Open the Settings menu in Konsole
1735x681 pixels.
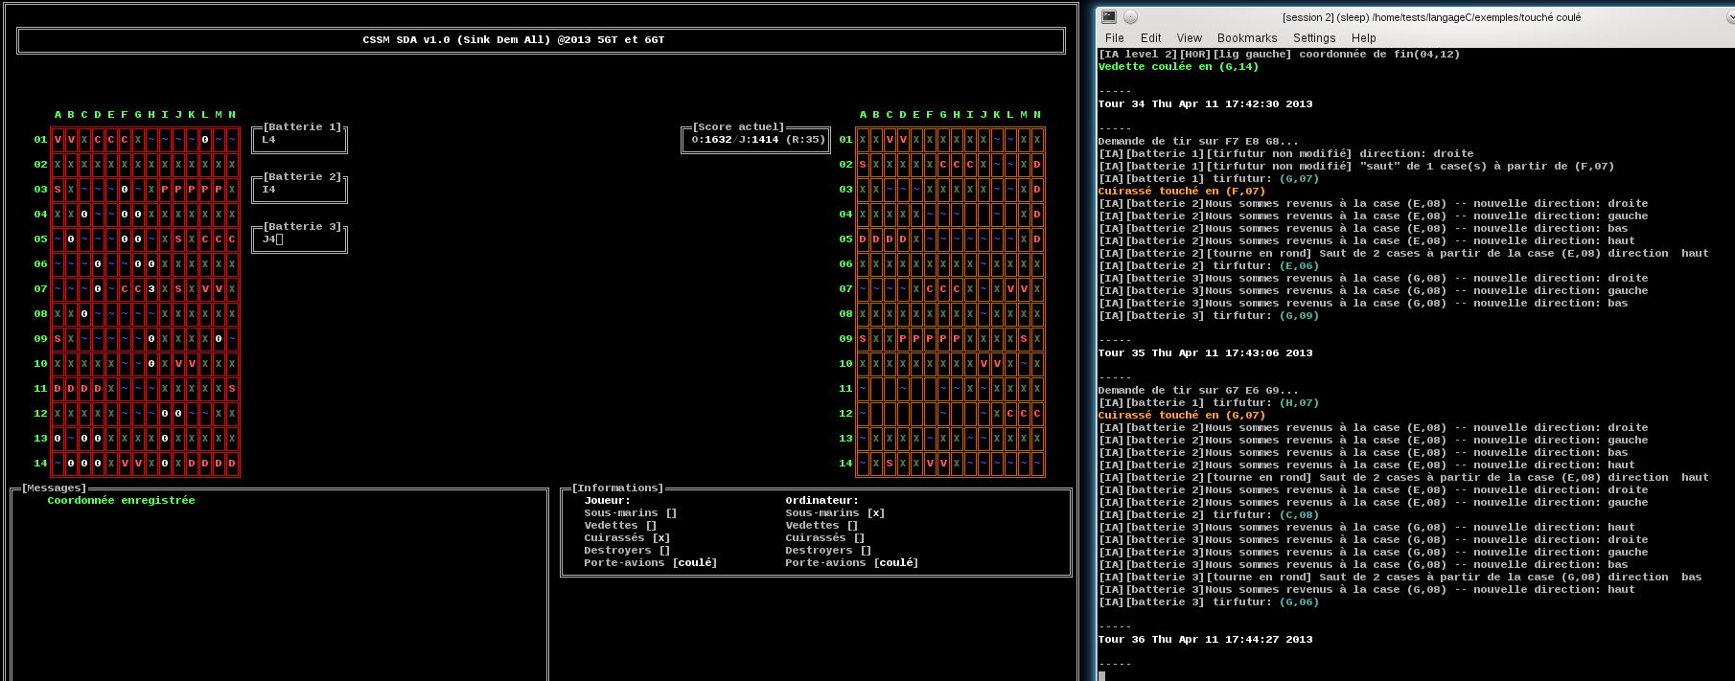click(1313, 38)
